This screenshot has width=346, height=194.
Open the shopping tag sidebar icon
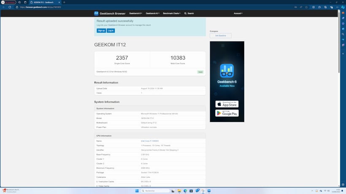point(343,18)
